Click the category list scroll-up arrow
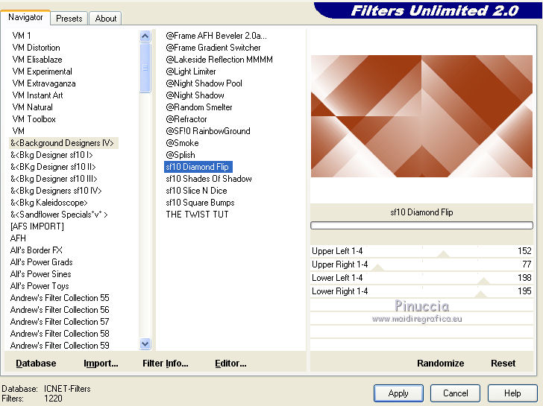The image size is (543, 406). (x=145, y=36)
